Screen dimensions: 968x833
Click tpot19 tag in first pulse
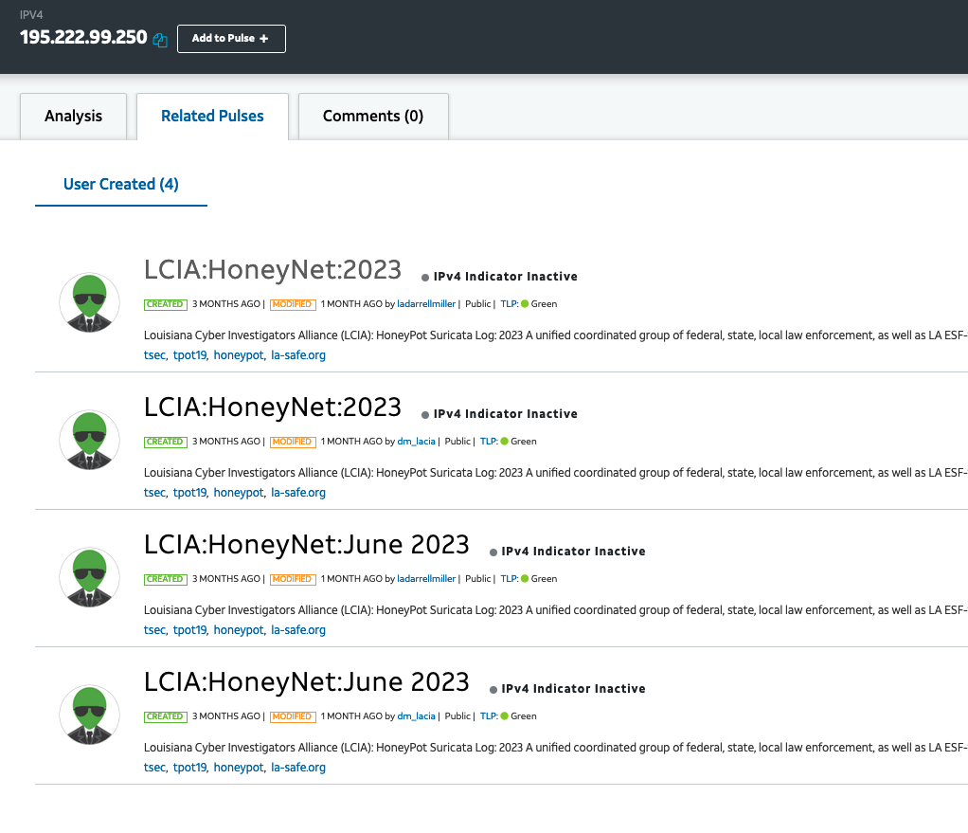coord(189,355)
